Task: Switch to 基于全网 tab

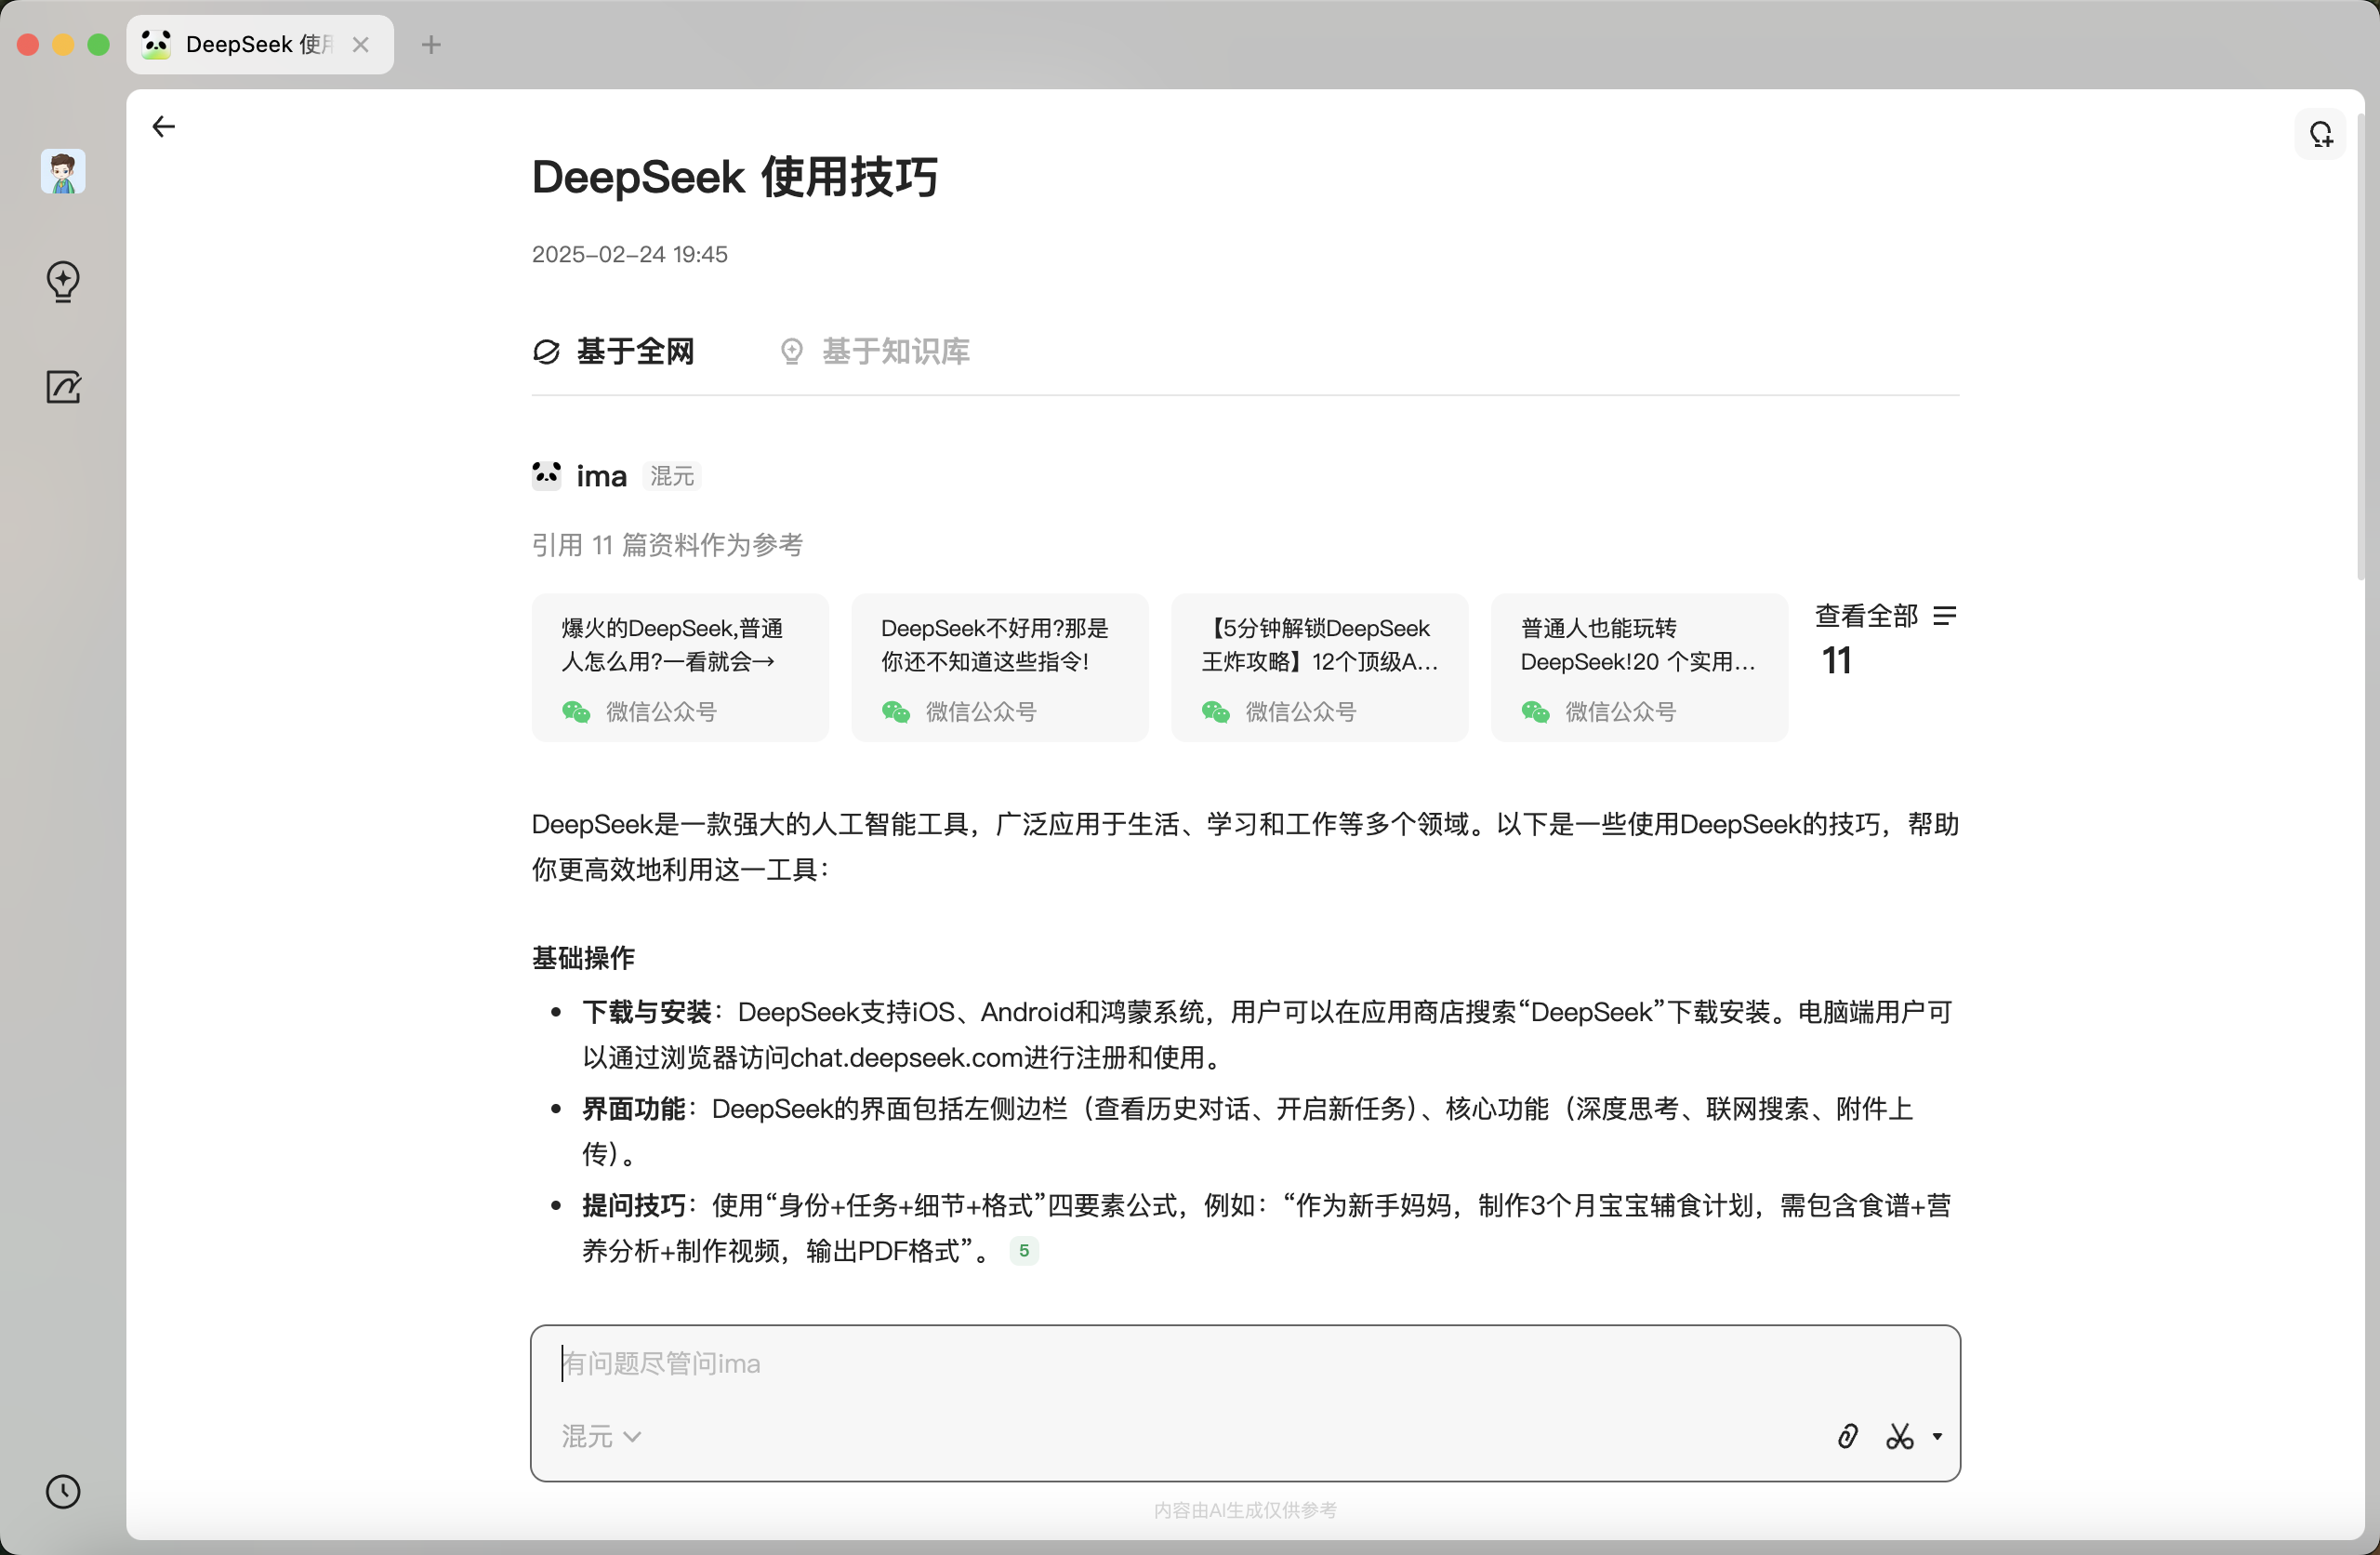Action: (613, 352)
